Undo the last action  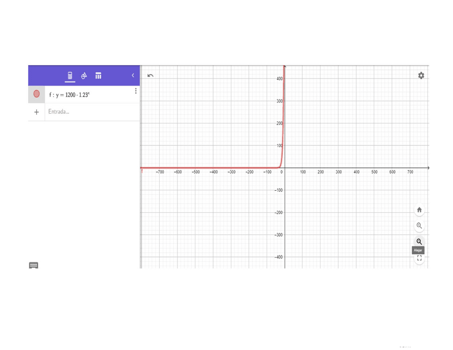150,76
